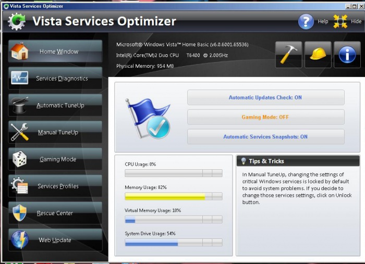Image resolution: width=365 pixels, height=264 pixels.
Task: Click the Physical Memory: 954 MB text
Action: 145,66
